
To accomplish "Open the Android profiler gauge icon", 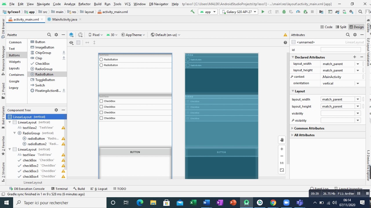I will click(298, 12).
